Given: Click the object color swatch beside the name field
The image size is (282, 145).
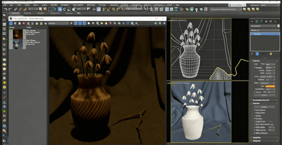Looking at the screenshot, I should [278, 26].
